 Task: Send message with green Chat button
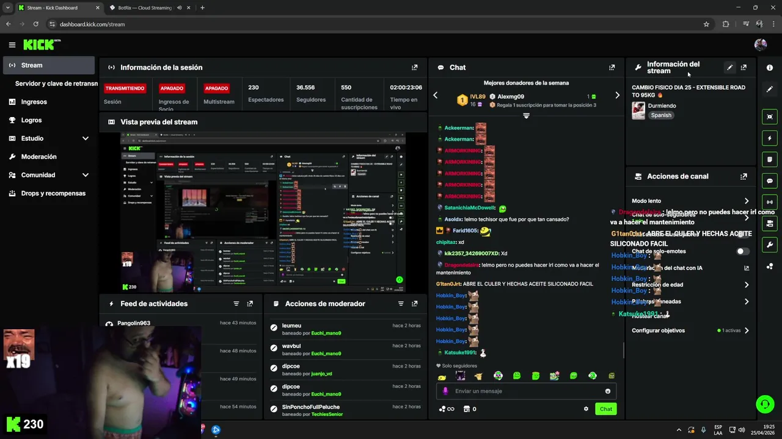click(x=605, y=409)
